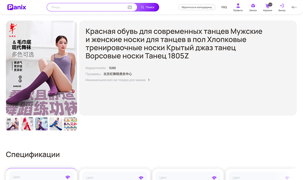Select the first Цвет specification card
Image resolution: width=303 pixels, height=180 pixels.
click(x=41, y=174)
